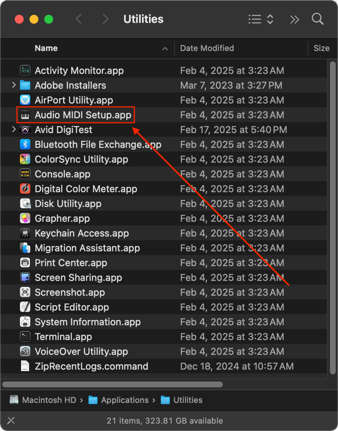Select the Audio MIDI Setup.app name
The image size is (338, 431).
click(x=83, y=115)
